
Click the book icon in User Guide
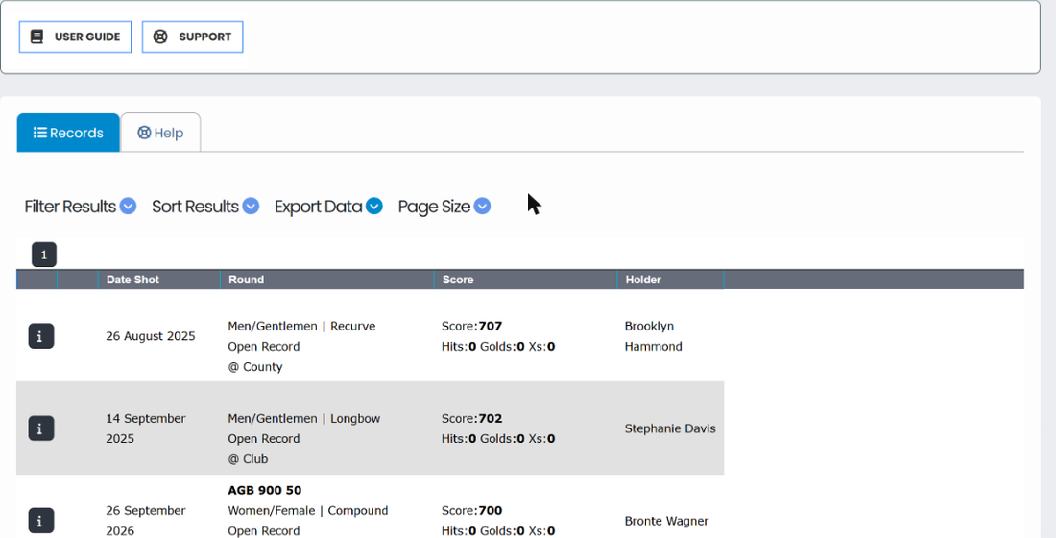point(37,37)
